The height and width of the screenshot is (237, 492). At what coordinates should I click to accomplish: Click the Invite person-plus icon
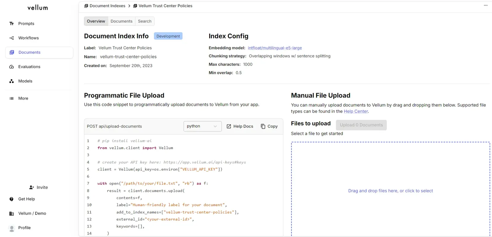(31, 188)
